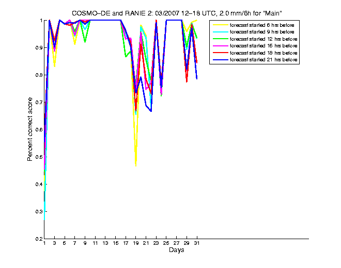
Task: Click y-axis tick label "0.3"
Action: 39,212
